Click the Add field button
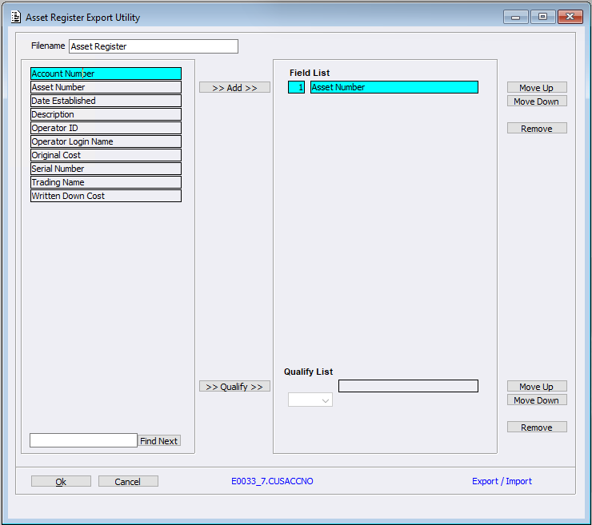Viewport: 592px width, 525px height. tap(234, 88)
